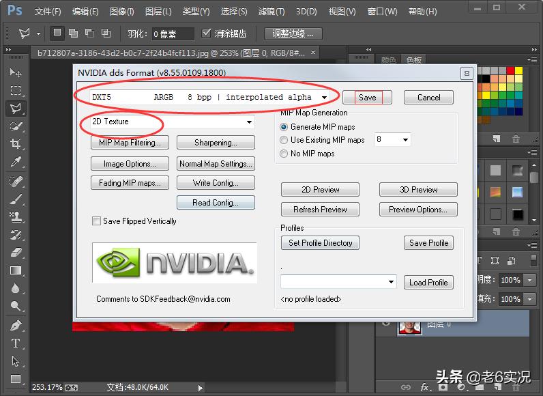Select the Clone Stamp tool

click(x=15, y=217)
